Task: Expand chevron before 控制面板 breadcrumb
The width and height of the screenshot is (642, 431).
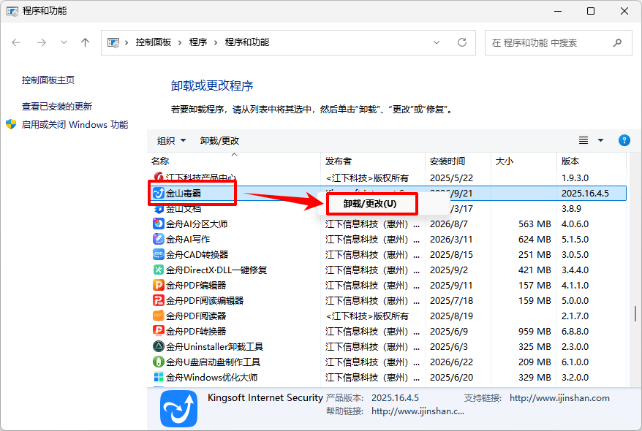Action: click(126, 42)
